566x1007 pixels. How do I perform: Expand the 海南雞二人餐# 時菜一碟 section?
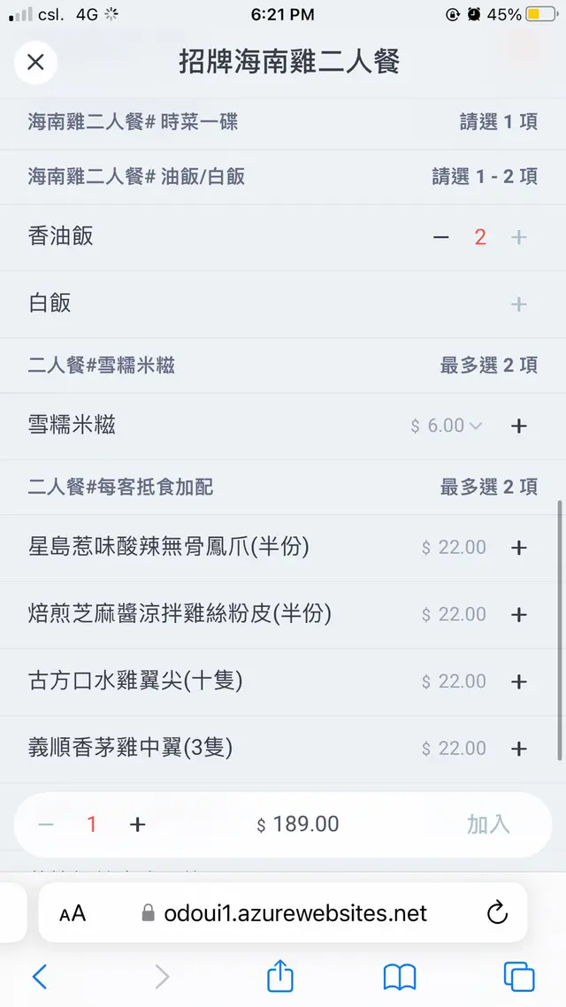[x=283, y=122]
